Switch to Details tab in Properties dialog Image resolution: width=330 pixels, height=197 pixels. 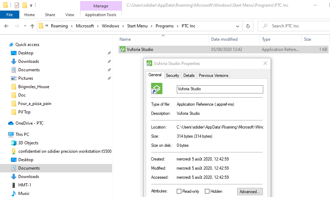point(189,75)
